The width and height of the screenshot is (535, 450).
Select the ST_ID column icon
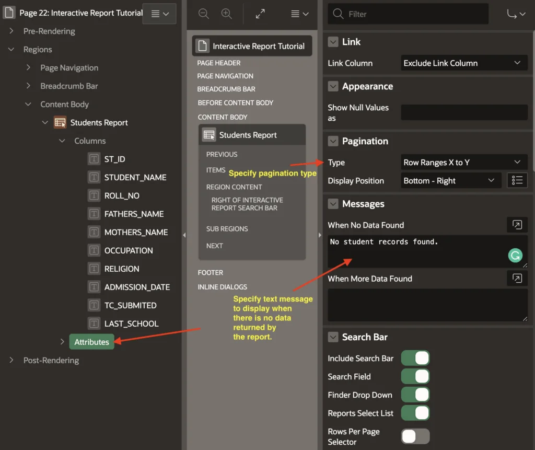pos(94,159)
